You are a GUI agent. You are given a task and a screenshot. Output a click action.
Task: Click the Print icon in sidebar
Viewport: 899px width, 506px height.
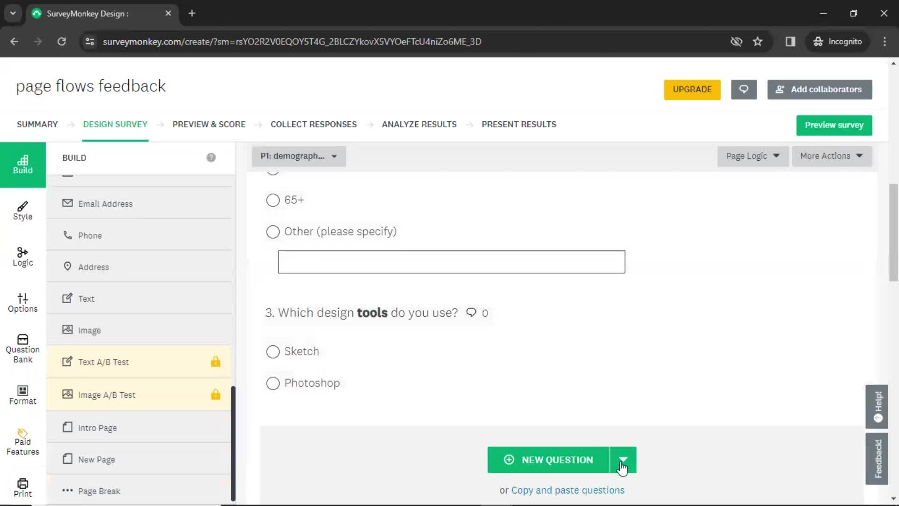click(23, 487)
